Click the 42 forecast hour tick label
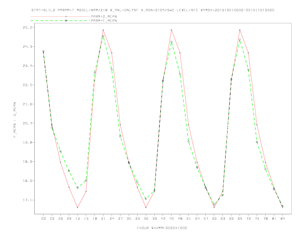Viewport: 308px width, 238px height. pyautogui.click(x=163, y=219)
